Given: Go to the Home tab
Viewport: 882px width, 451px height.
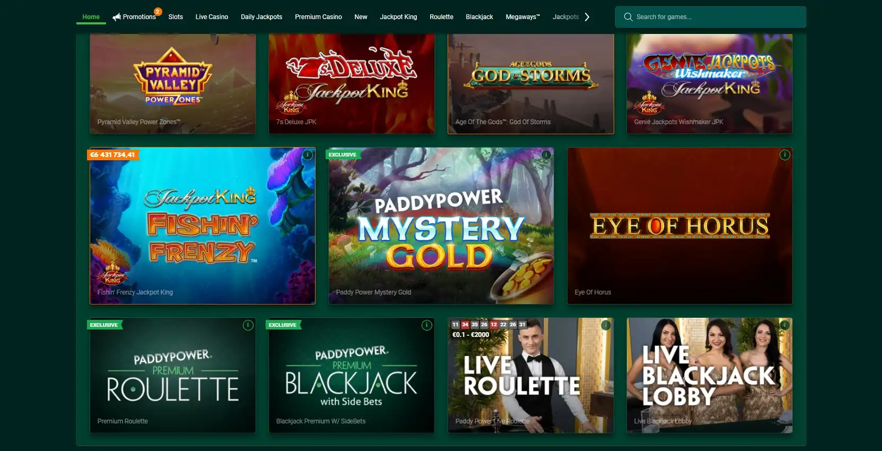Looking at the screenshot, I should click(91, 17).
